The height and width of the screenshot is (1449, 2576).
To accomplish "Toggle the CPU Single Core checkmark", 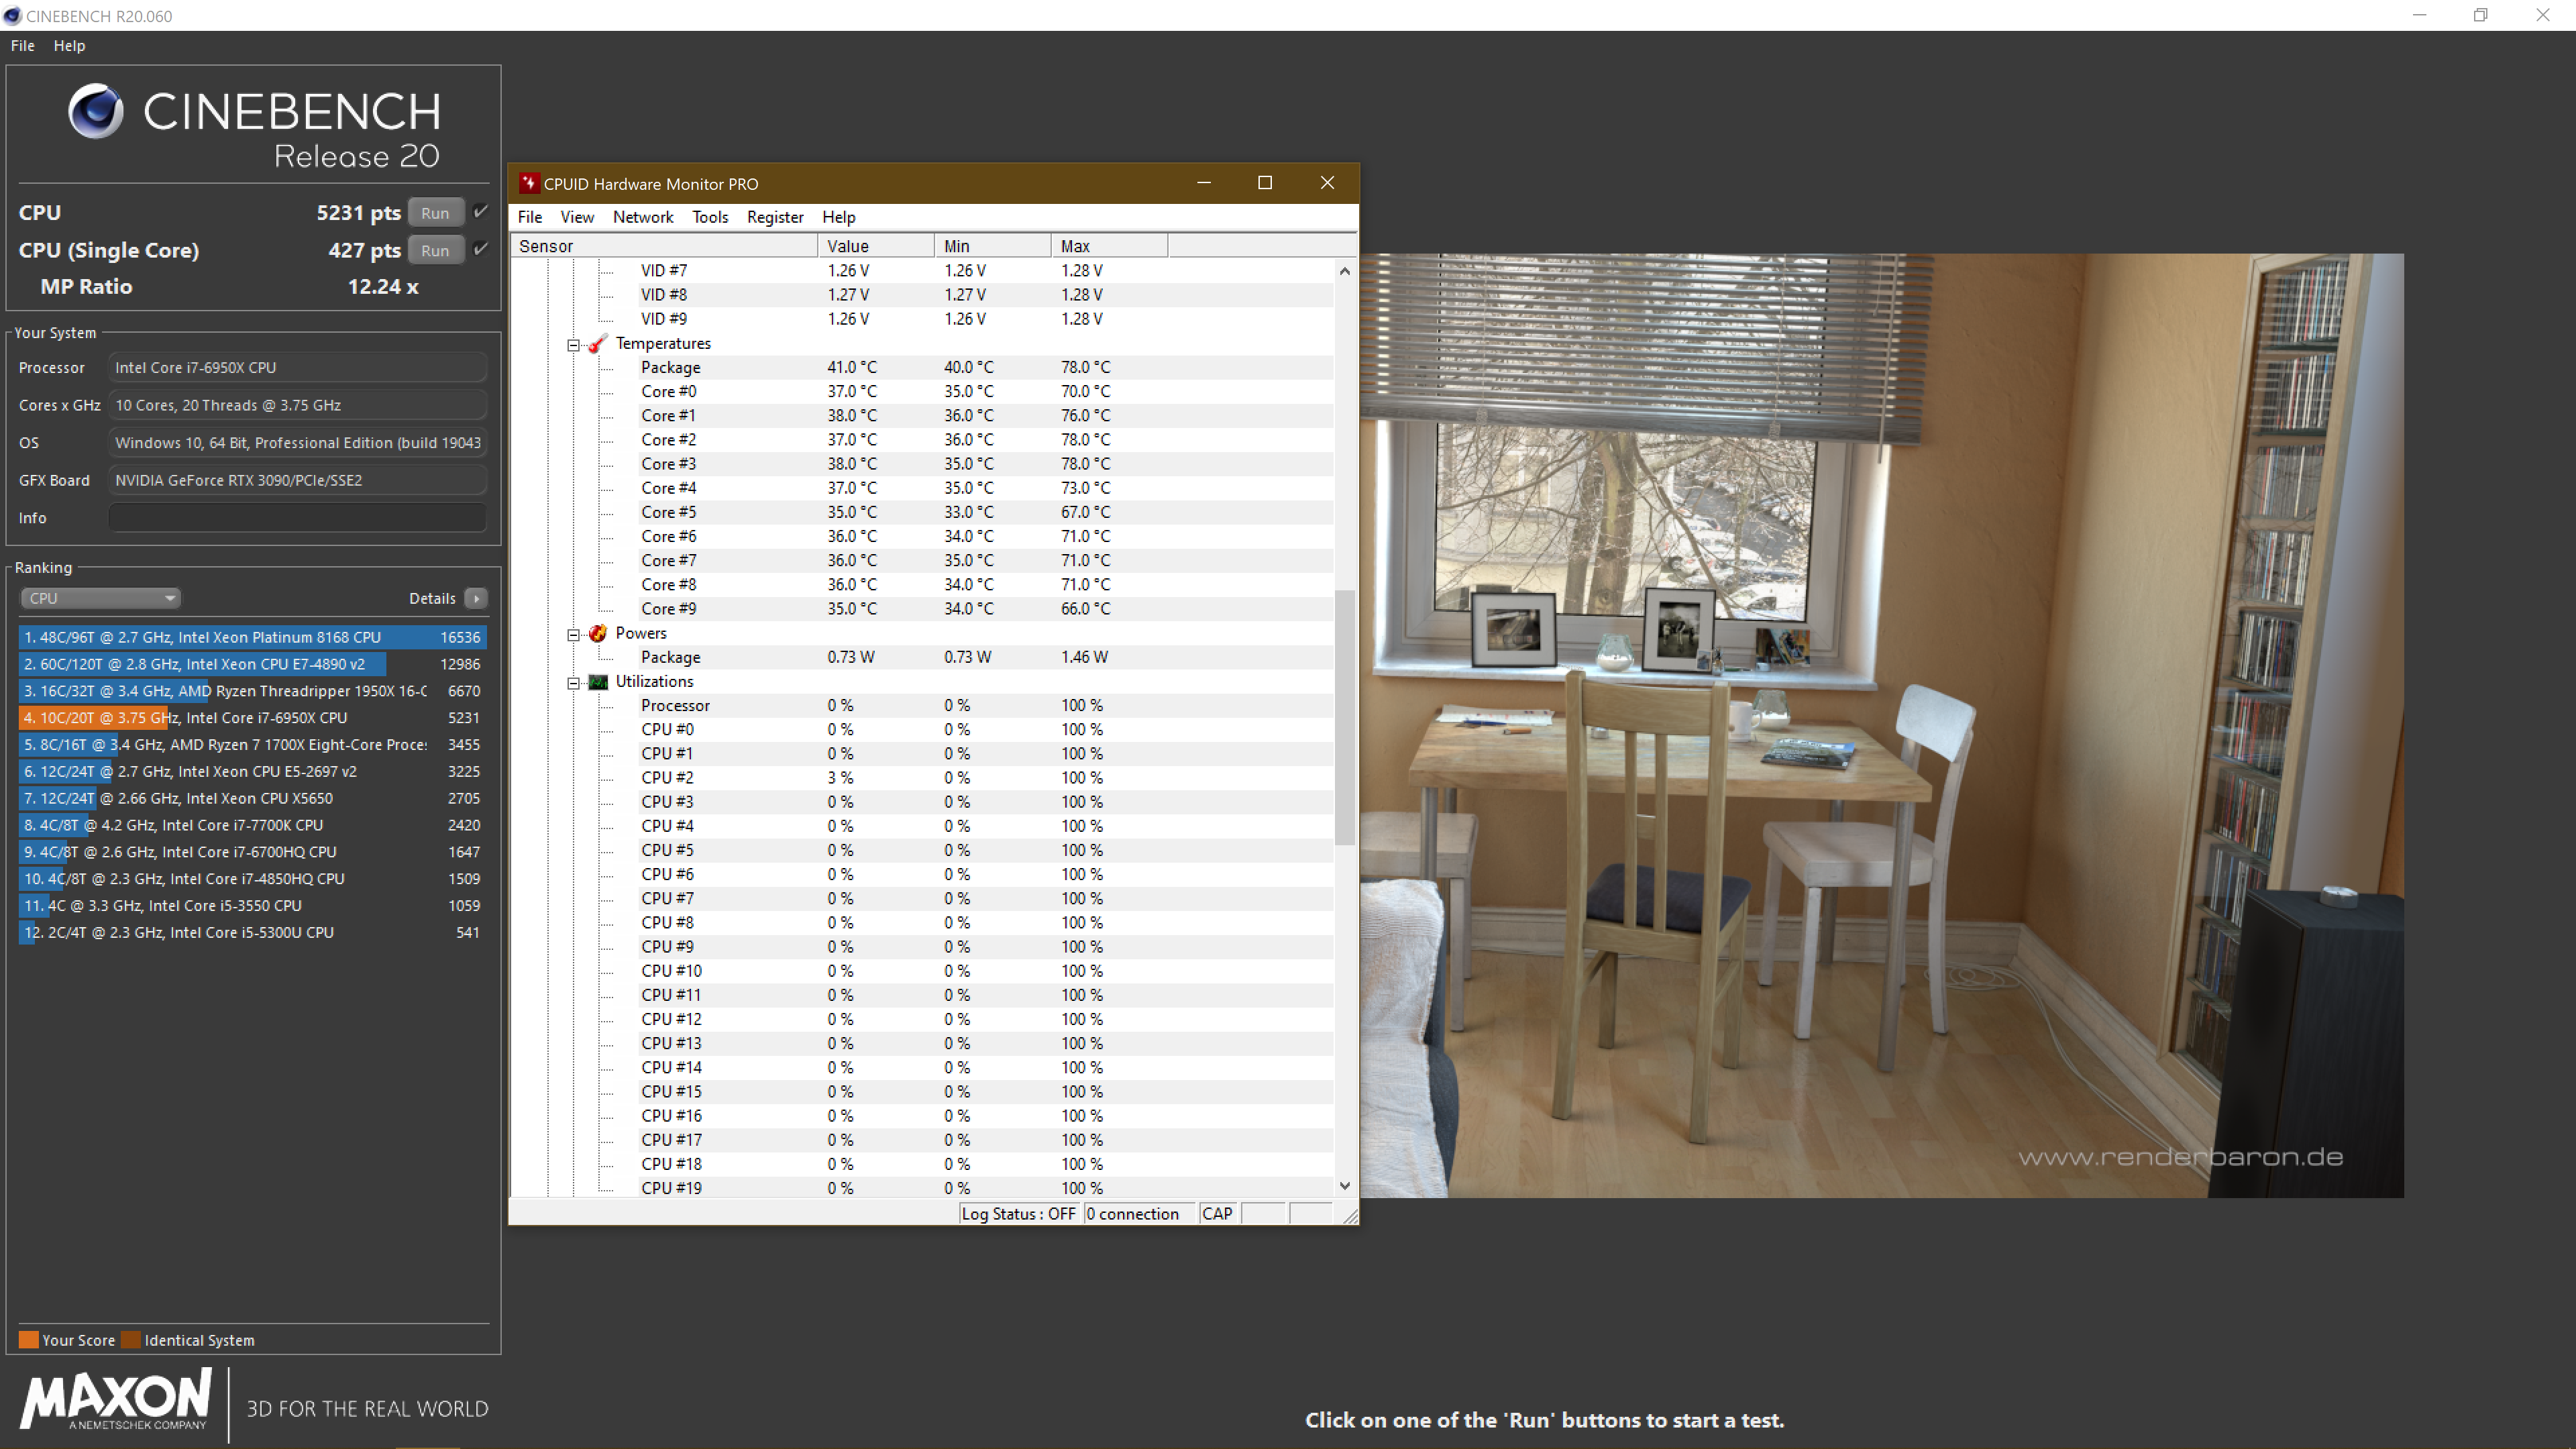I will point(480,249).
